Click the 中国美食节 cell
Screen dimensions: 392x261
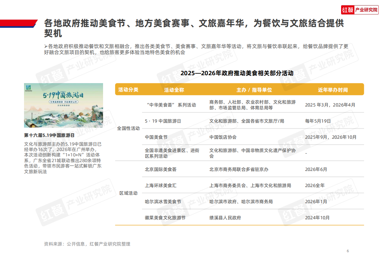[156, 137]
